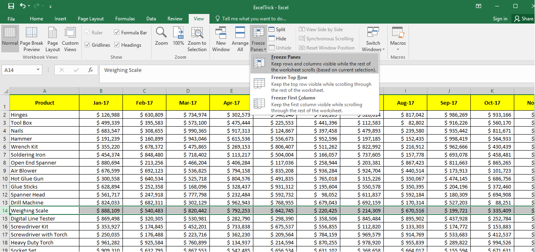
Task: Switch to Normal workbook view
Action: (10, 38)
